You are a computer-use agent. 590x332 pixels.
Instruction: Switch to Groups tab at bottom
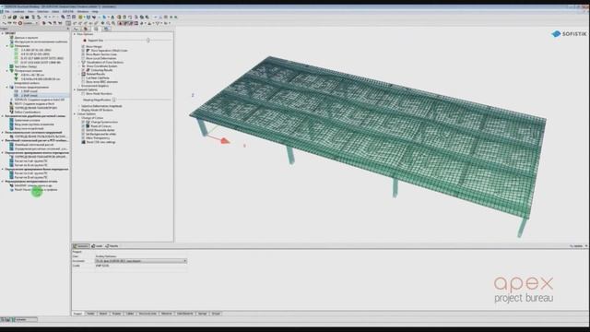(x=216, y=314)
